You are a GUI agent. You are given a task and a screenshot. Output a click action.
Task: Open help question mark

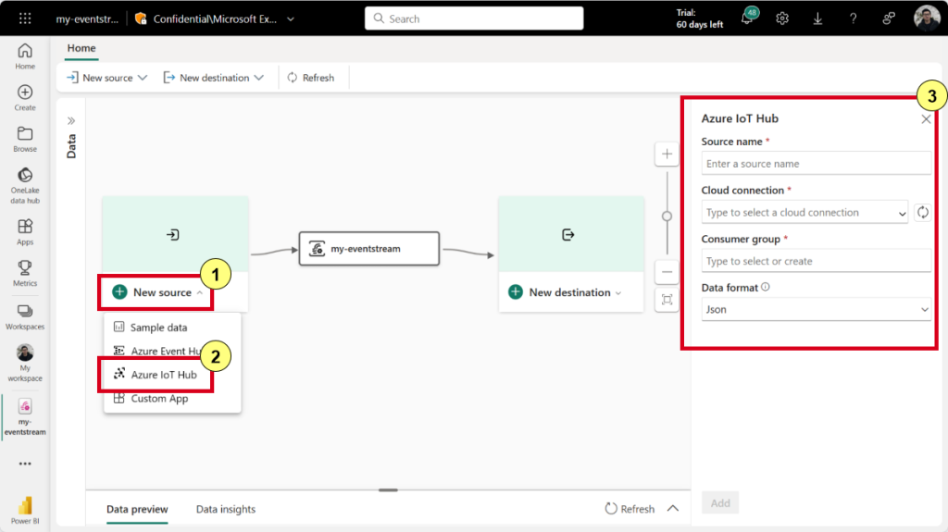[853, 19]
